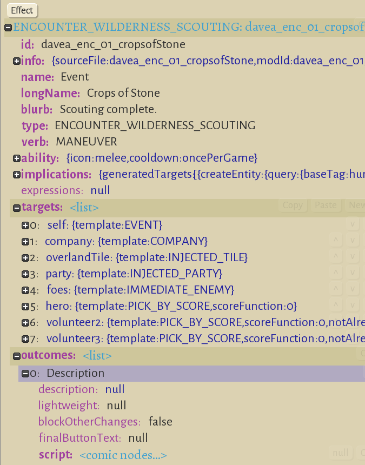This screenshot has width=365, height=465.
Task: Expand the info property node
Action: point(16,61)
